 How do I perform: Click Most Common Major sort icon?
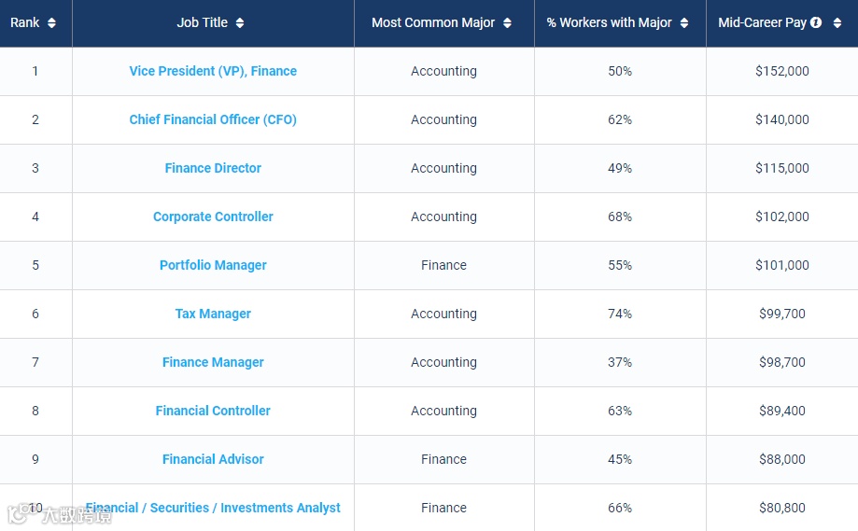(x=507, y=23)
